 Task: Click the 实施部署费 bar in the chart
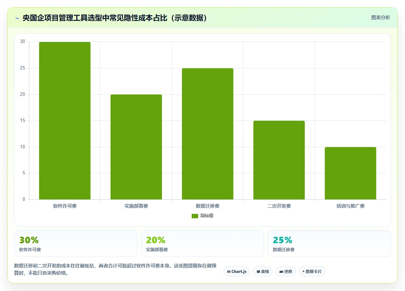coord(136,147)
